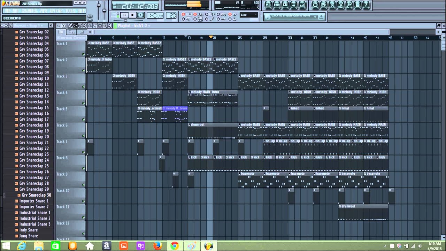Open the Line snap dropdown
The height and width of the screenshot is (251, 446).
249,15
